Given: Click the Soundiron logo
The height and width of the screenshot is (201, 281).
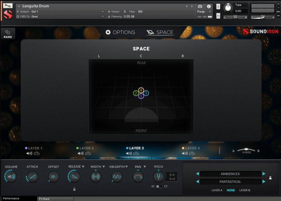Looking at the screenshot, I should (260, 32).
